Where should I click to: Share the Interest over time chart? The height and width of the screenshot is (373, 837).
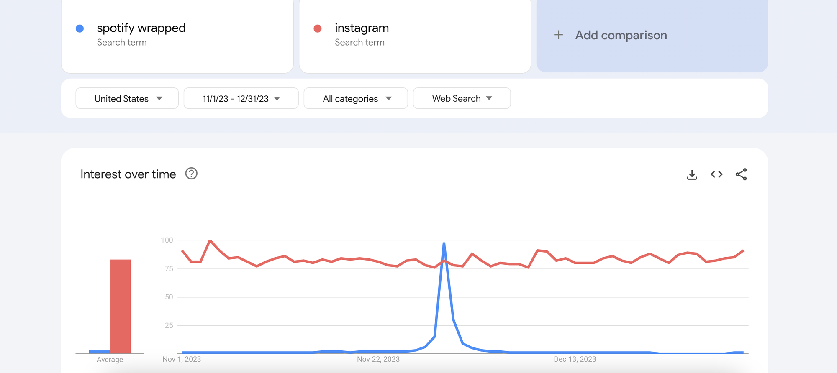741,174
